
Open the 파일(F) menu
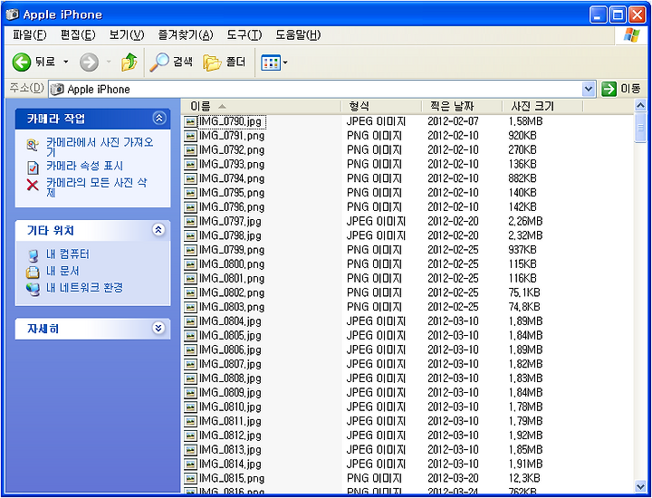[30, 35]
